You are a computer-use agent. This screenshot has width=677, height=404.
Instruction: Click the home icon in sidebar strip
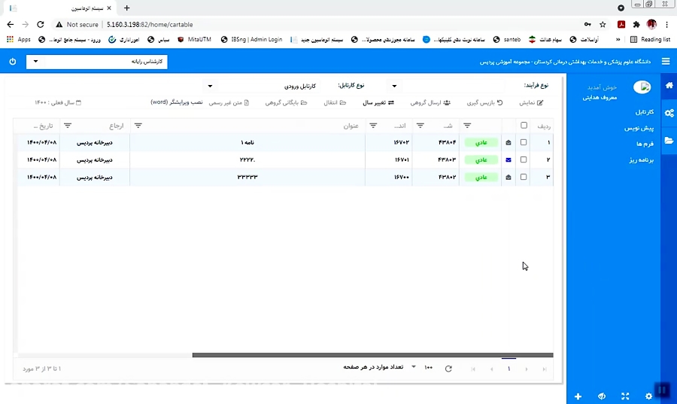point(669,86)
